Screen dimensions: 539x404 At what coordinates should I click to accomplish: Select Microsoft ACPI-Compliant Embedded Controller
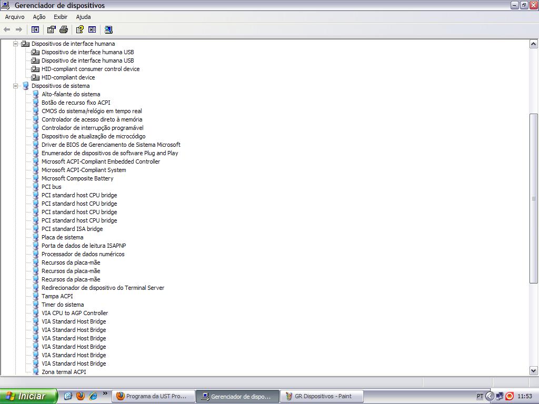101,161
